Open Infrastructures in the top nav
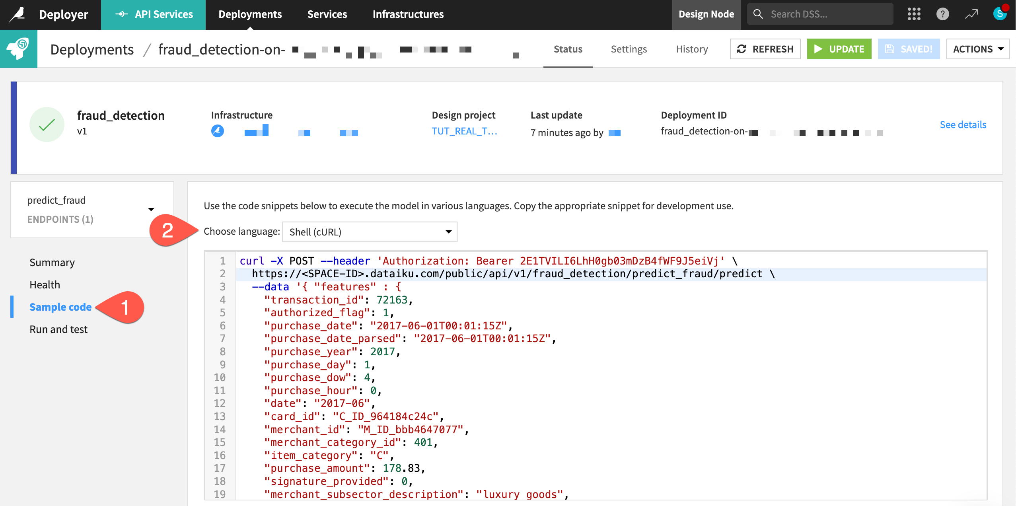Viewport: 1016px width, 506px height. pos(408,14)
